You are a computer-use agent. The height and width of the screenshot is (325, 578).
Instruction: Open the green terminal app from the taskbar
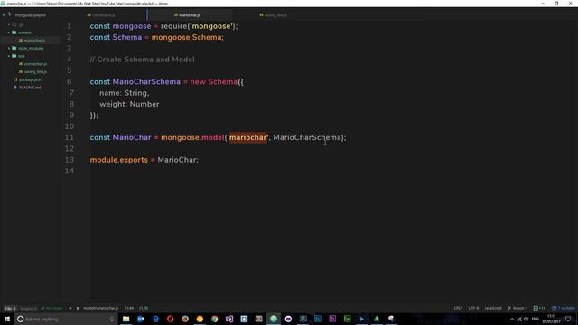347,319
